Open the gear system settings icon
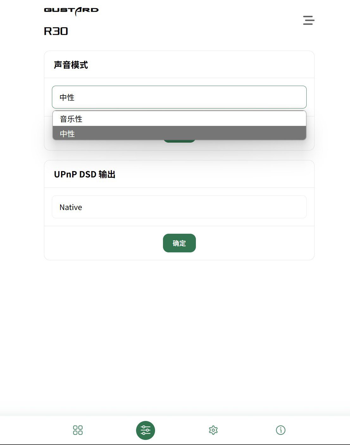The height and width of the screenshot is (445, 350). click(213, 430)
